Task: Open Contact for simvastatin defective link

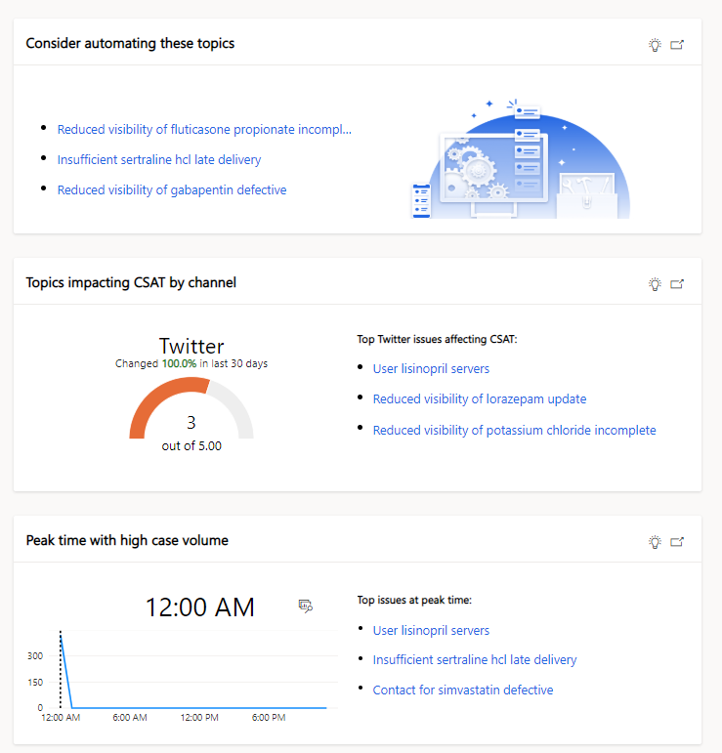Action: (x=463, y=690)
